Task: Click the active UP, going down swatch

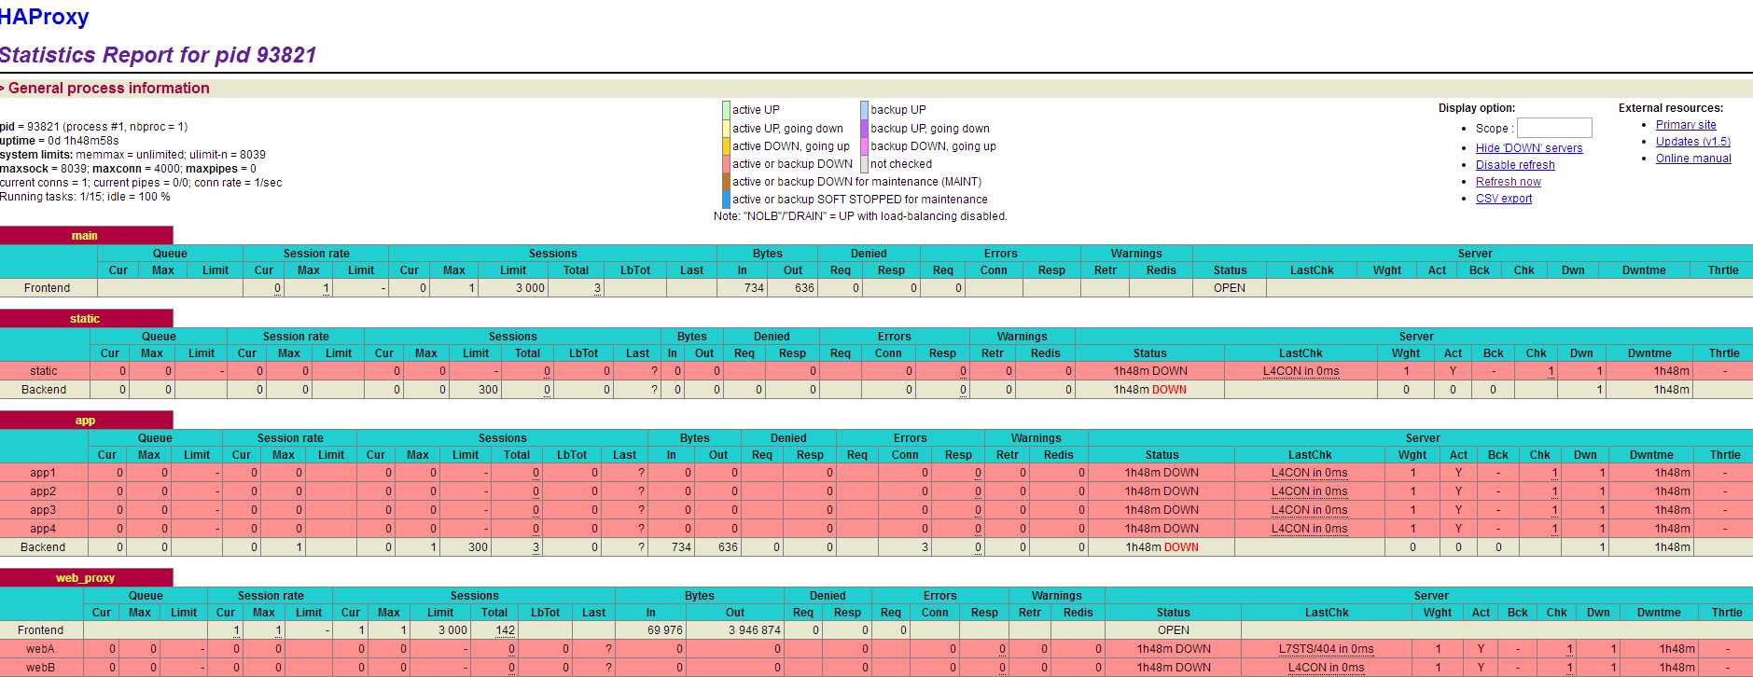Action: pyautogui.click(x=726, y=129)
